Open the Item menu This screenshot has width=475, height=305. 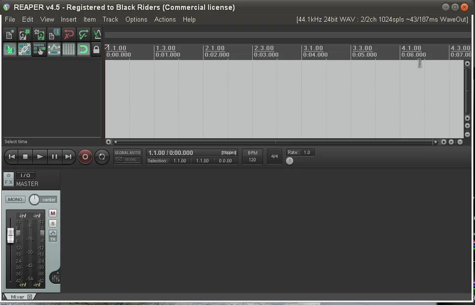89,19
